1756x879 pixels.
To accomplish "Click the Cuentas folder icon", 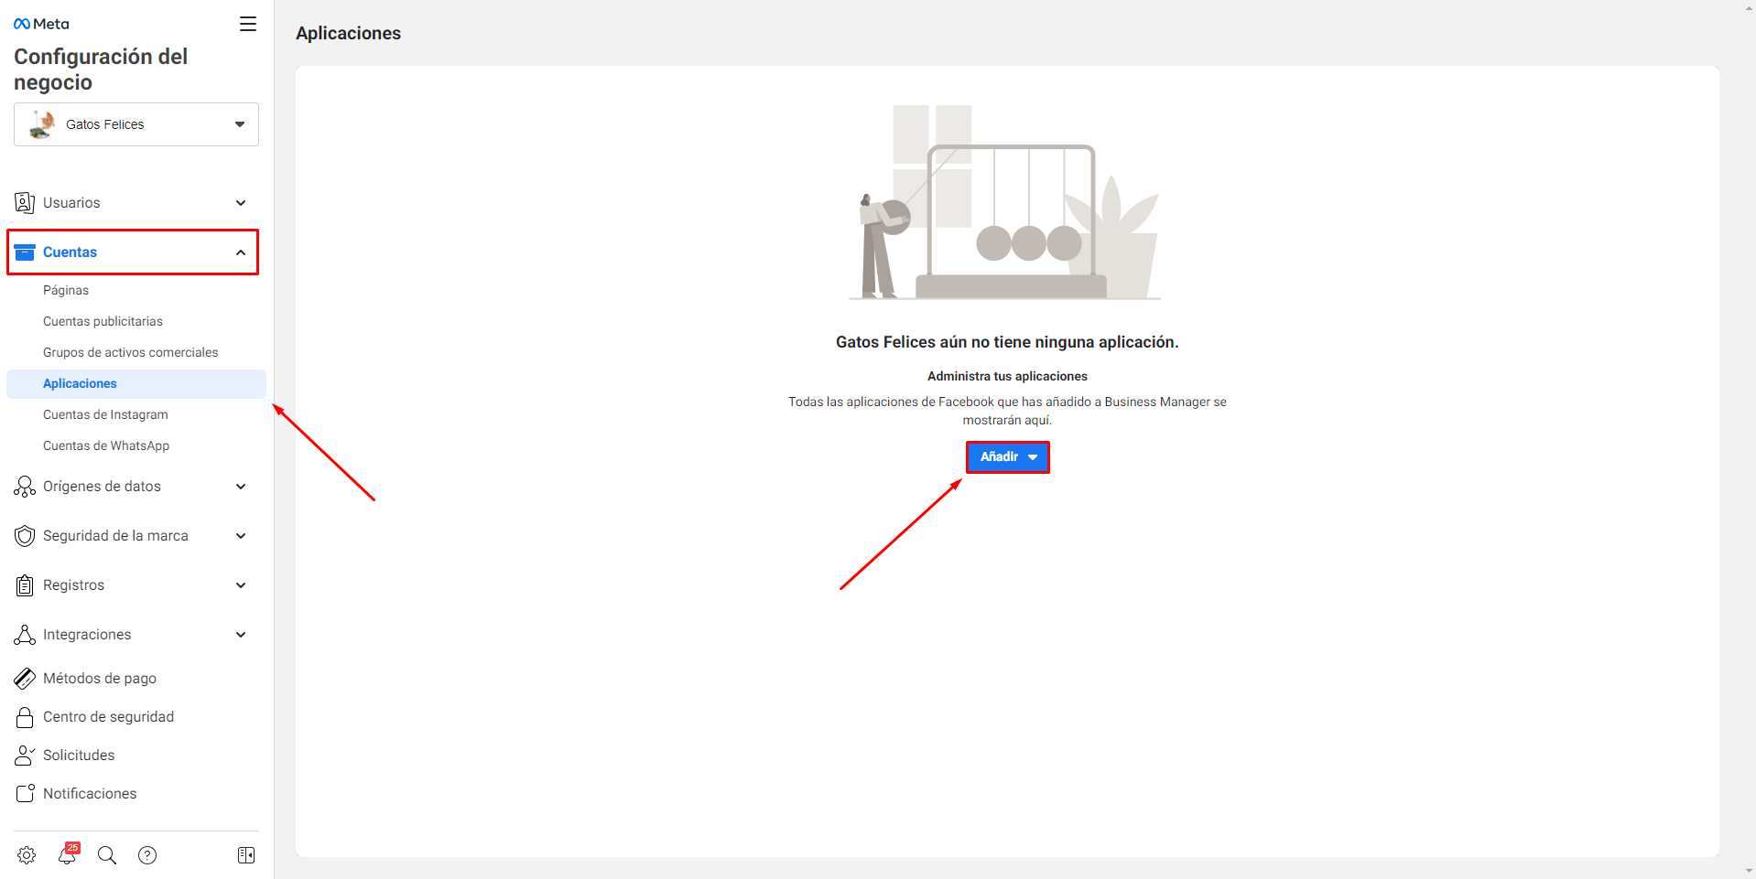I will pos(25,252).
